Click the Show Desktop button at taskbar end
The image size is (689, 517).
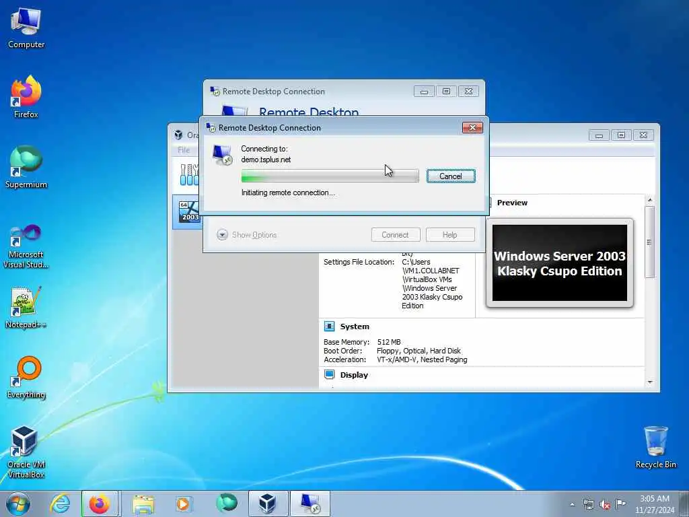coord(684,504)
